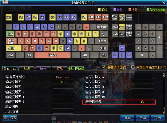Click the 取消 button
Image resolution: width=167 pixels, height=123 pixels.
pyautogui.click(x=143, y=118)
